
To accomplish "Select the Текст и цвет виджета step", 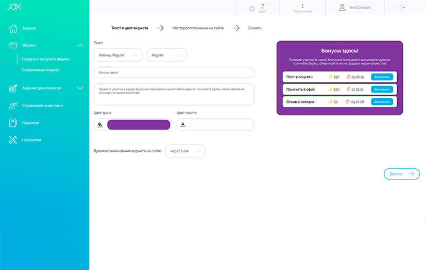I will (130, 28).
